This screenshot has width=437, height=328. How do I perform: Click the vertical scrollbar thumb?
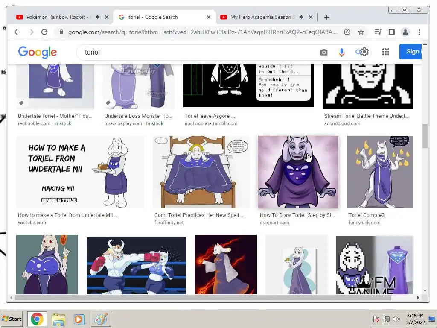coord(425,136)
